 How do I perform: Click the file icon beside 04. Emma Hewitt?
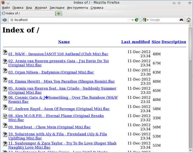point(5,79)
